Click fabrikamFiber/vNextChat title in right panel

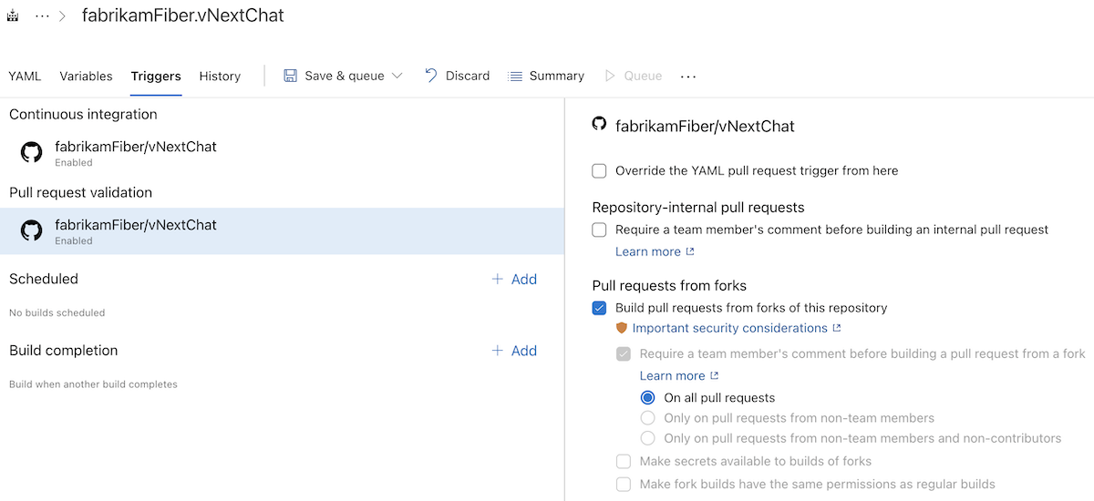[x=705, y=126]
